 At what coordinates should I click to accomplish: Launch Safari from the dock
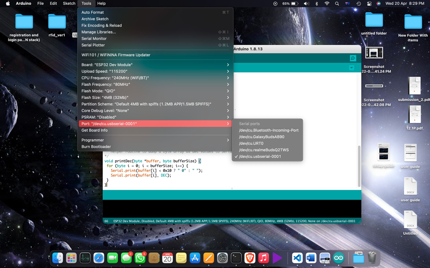point(99,258)
